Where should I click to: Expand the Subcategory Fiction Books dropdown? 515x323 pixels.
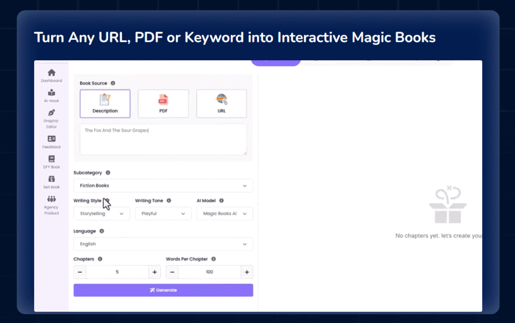click(x=163, y=186)
